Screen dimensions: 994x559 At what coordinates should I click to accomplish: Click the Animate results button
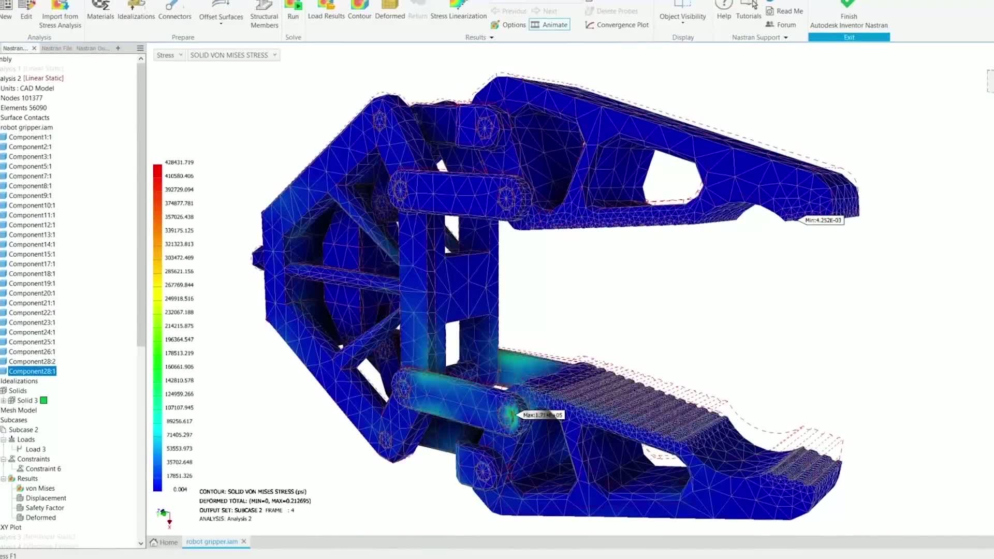click(549, 25)
